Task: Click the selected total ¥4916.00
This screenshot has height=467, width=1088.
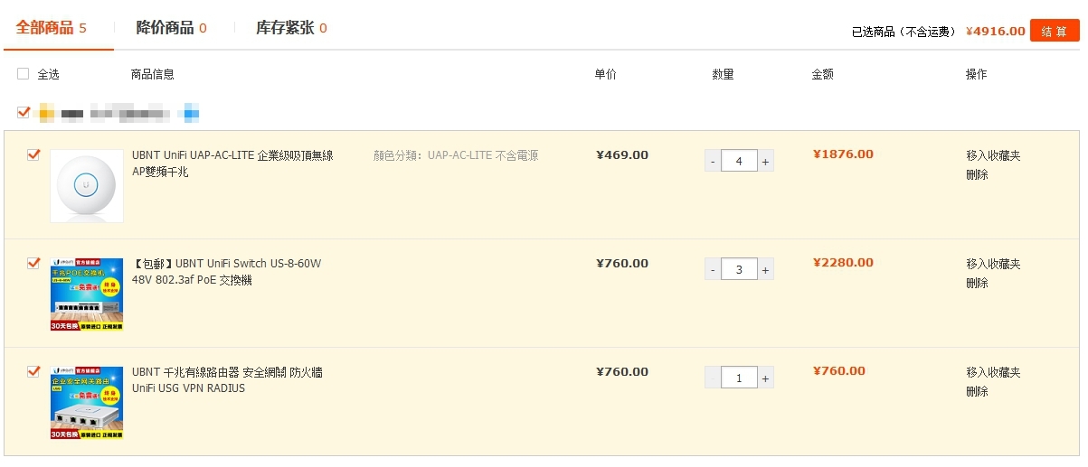Action: coord(996,31)
